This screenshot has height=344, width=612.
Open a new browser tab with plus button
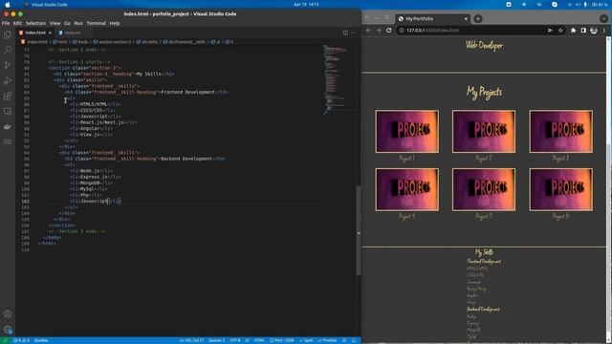(478, 19)
